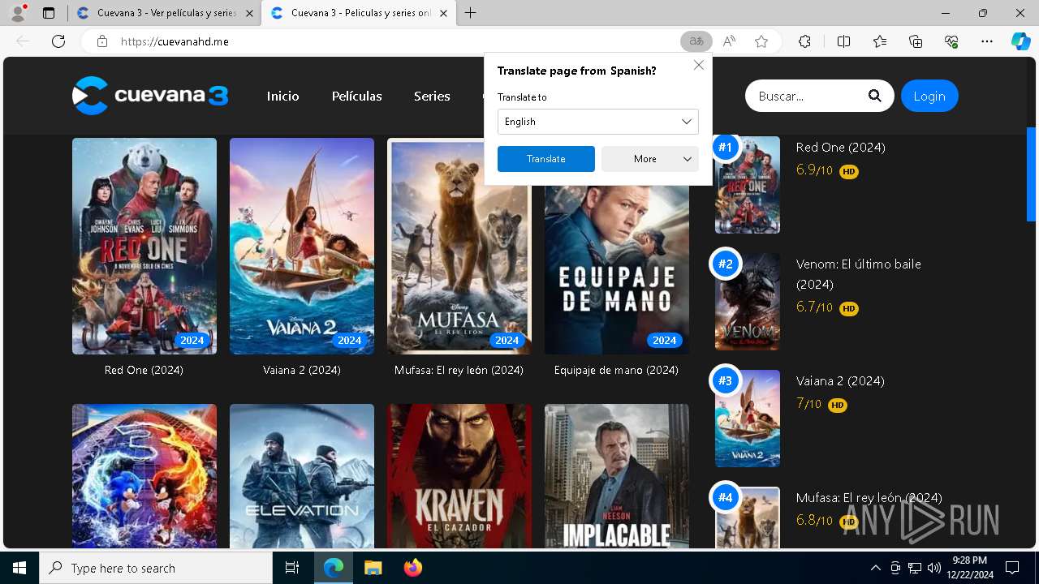Viewport: 1039px width, 584px height.
Task: Open the Windows Start menu
Action: pyautogui.click(x=19, y=568)
